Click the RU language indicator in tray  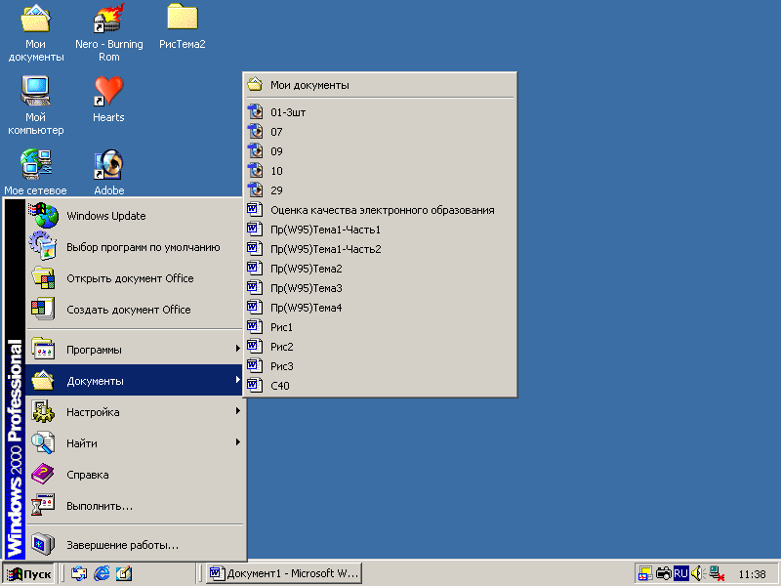pyautogui.click(x=680, y=573)
